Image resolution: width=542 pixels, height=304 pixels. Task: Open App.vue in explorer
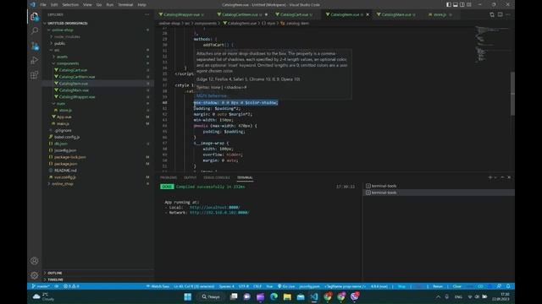click(x=64, y=117)
